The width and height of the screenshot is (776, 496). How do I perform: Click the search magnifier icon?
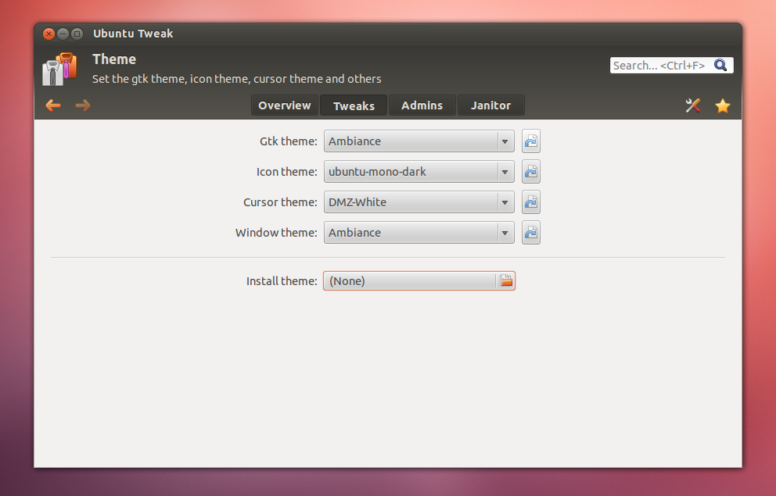[x=720, y=65]
